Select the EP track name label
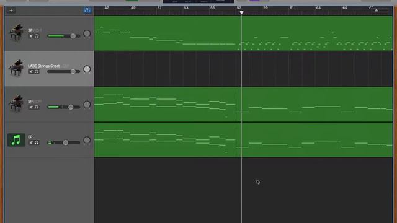This screenshot has width=397, height=223. click(30, 137)
